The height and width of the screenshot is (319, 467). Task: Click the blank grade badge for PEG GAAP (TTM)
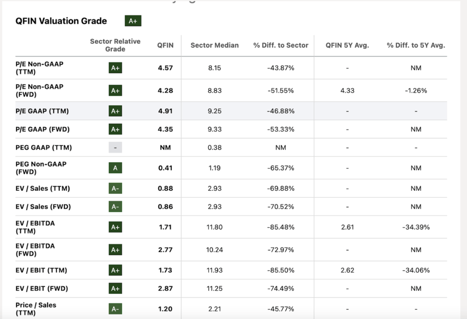point(115,147)
